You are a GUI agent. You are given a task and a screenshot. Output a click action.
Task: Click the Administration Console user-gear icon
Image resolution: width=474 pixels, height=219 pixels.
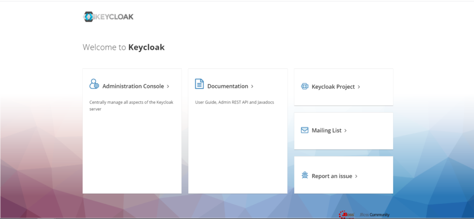point(94,84)
